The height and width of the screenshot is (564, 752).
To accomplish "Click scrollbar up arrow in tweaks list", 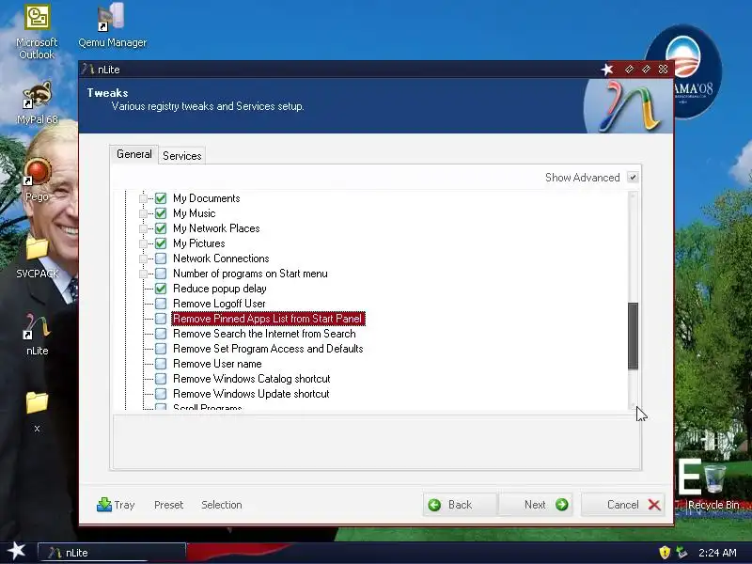I will [633, 196].
